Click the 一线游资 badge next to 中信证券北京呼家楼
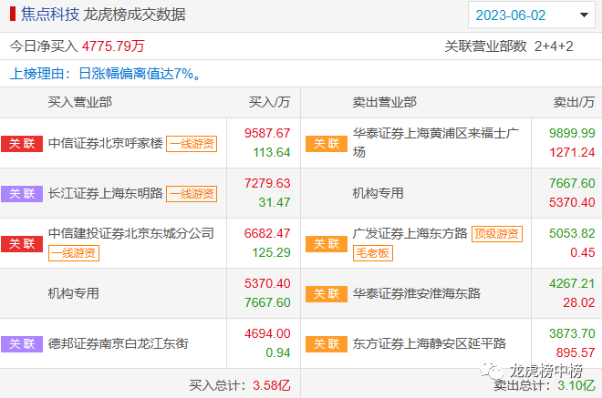 (x=192, y=144)
